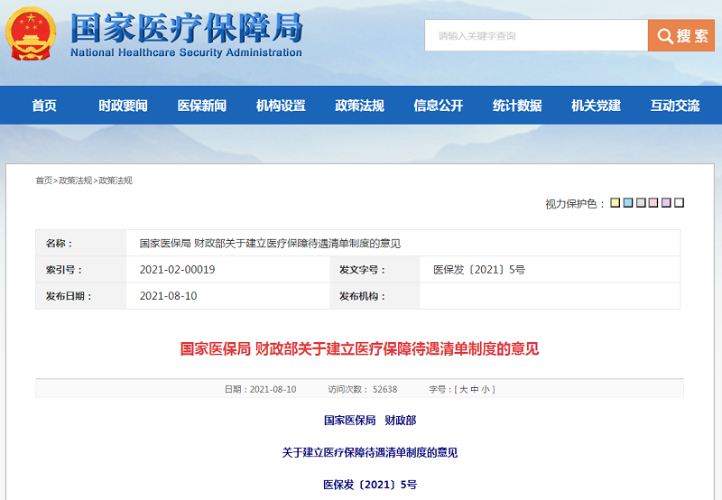This screenshot has width=722, height=500.
Task: Open the 医保新闻 navigation item
Action: point(201,106)
